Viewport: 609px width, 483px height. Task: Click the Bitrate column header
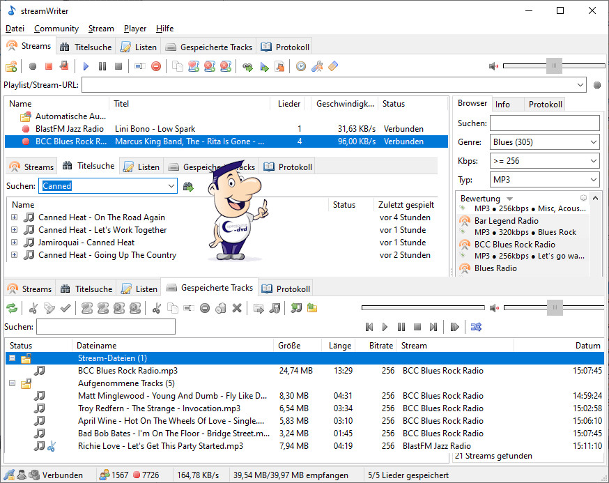[382, 345]
